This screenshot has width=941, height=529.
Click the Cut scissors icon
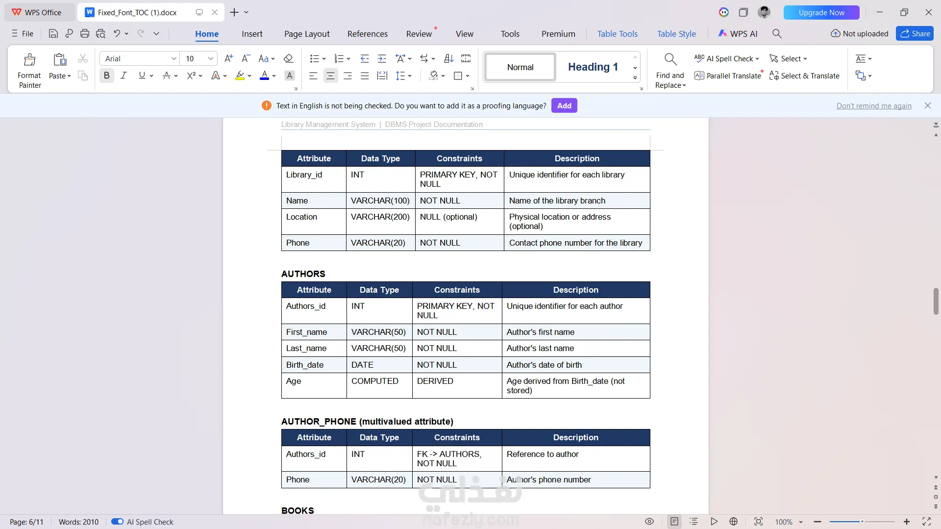click(83, 59)
